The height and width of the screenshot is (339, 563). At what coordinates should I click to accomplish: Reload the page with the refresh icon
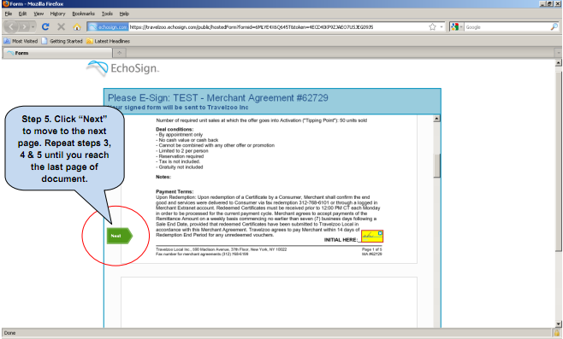click(x=45, y=26)
